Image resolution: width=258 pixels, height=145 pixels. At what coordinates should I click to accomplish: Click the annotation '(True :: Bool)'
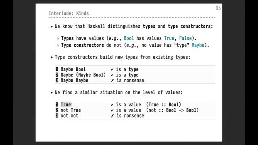coord(164,105)
